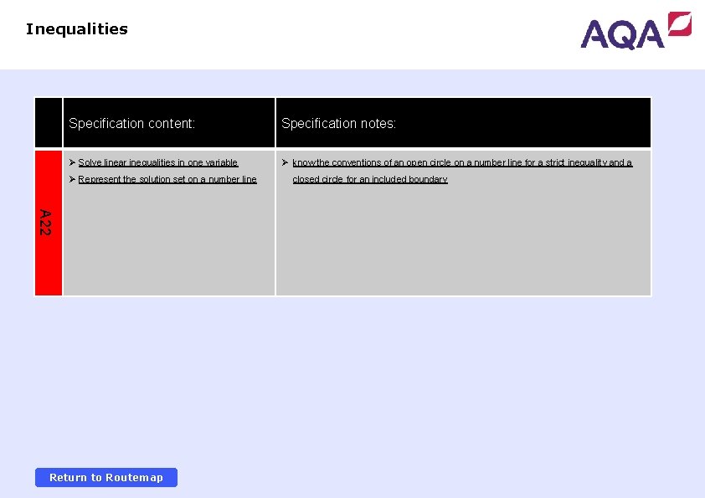Select the red A22 cell
Viewport: 705px width, 498px height.
[49, 223]
